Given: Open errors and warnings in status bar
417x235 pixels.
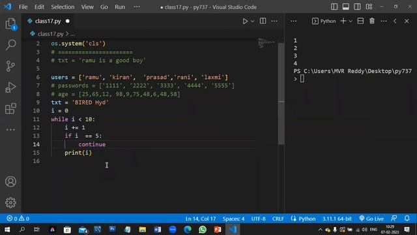Looking at the screenshot, I should pyautogui.click(x=18, y=219).
